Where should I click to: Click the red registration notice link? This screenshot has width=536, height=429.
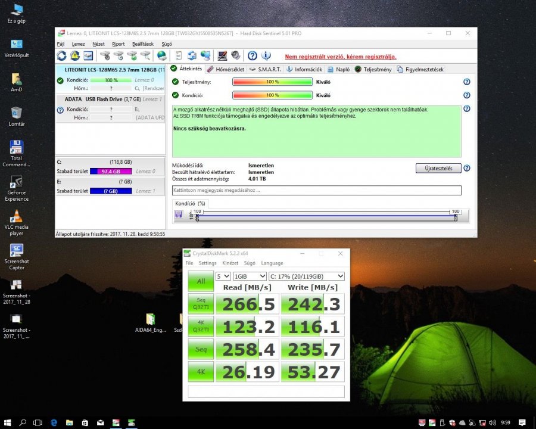click(341, 57)
